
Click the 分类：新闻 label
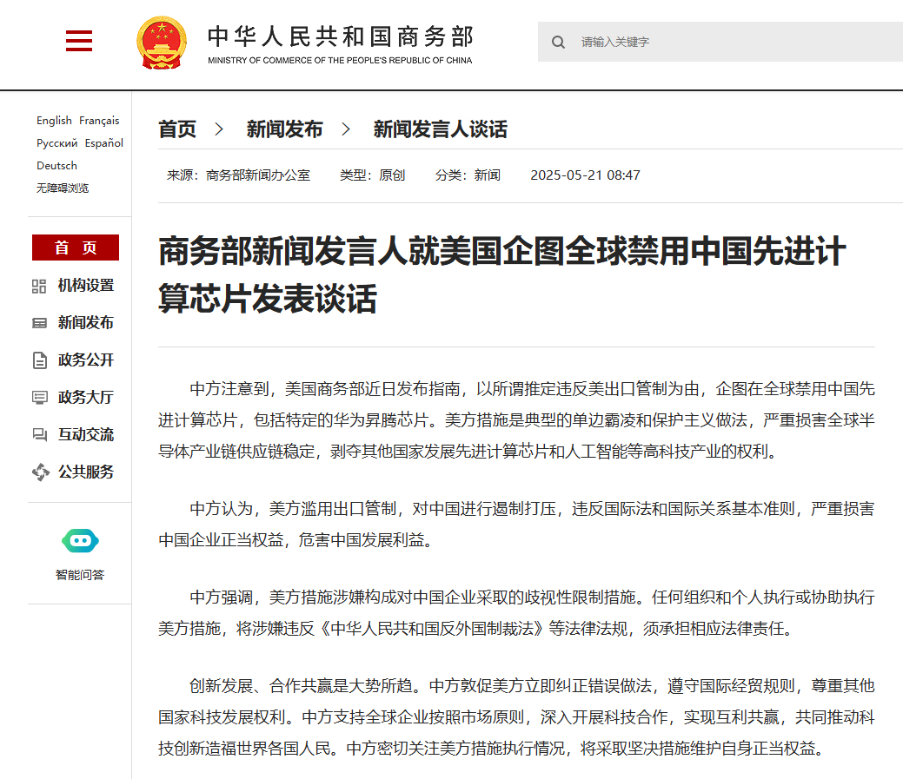pyautogui.click(x=468, y=175)
